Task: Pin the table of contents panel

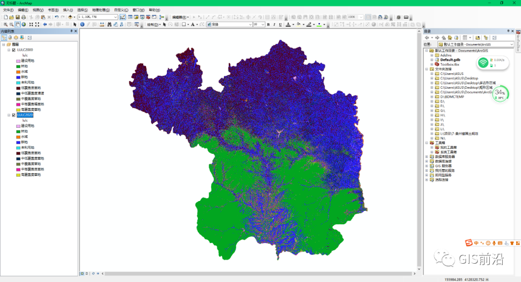Action: 71,31
